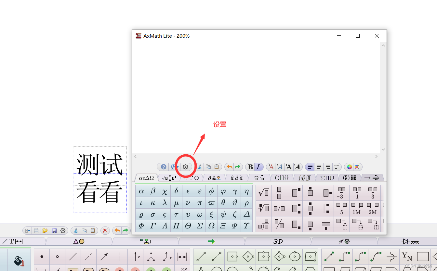Undo in the background window toolbar
The image size is (437, 271).
tap(117, 231)
